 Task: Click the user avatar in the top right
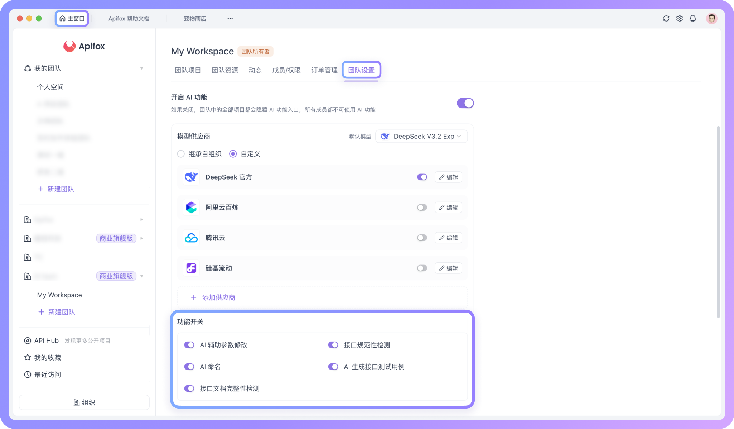coord(712,18)
